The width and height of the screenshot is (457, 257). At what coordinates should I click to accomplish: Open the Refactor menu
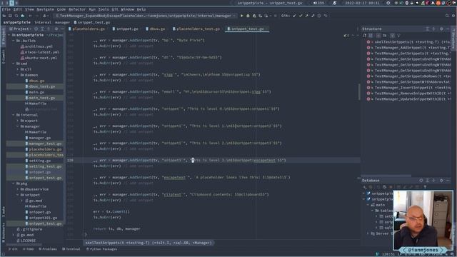(x=77, y=9)
